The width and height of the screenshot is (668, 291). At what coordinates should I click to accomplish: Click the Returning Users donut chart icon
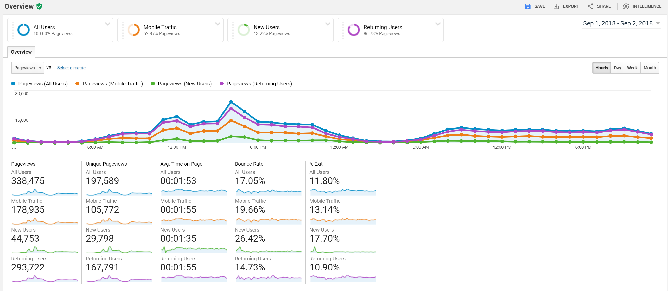pos(354,30)
